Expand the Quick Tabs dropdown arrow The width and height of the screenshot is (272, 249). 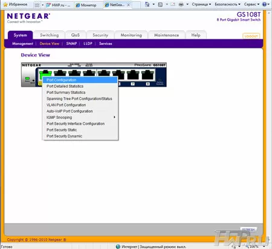[42, 5]
